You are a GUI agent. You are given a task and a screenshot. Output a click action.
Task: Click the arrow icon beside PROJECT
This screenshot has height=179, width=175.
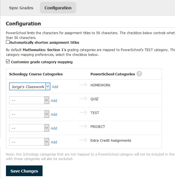tap(83, 126)
